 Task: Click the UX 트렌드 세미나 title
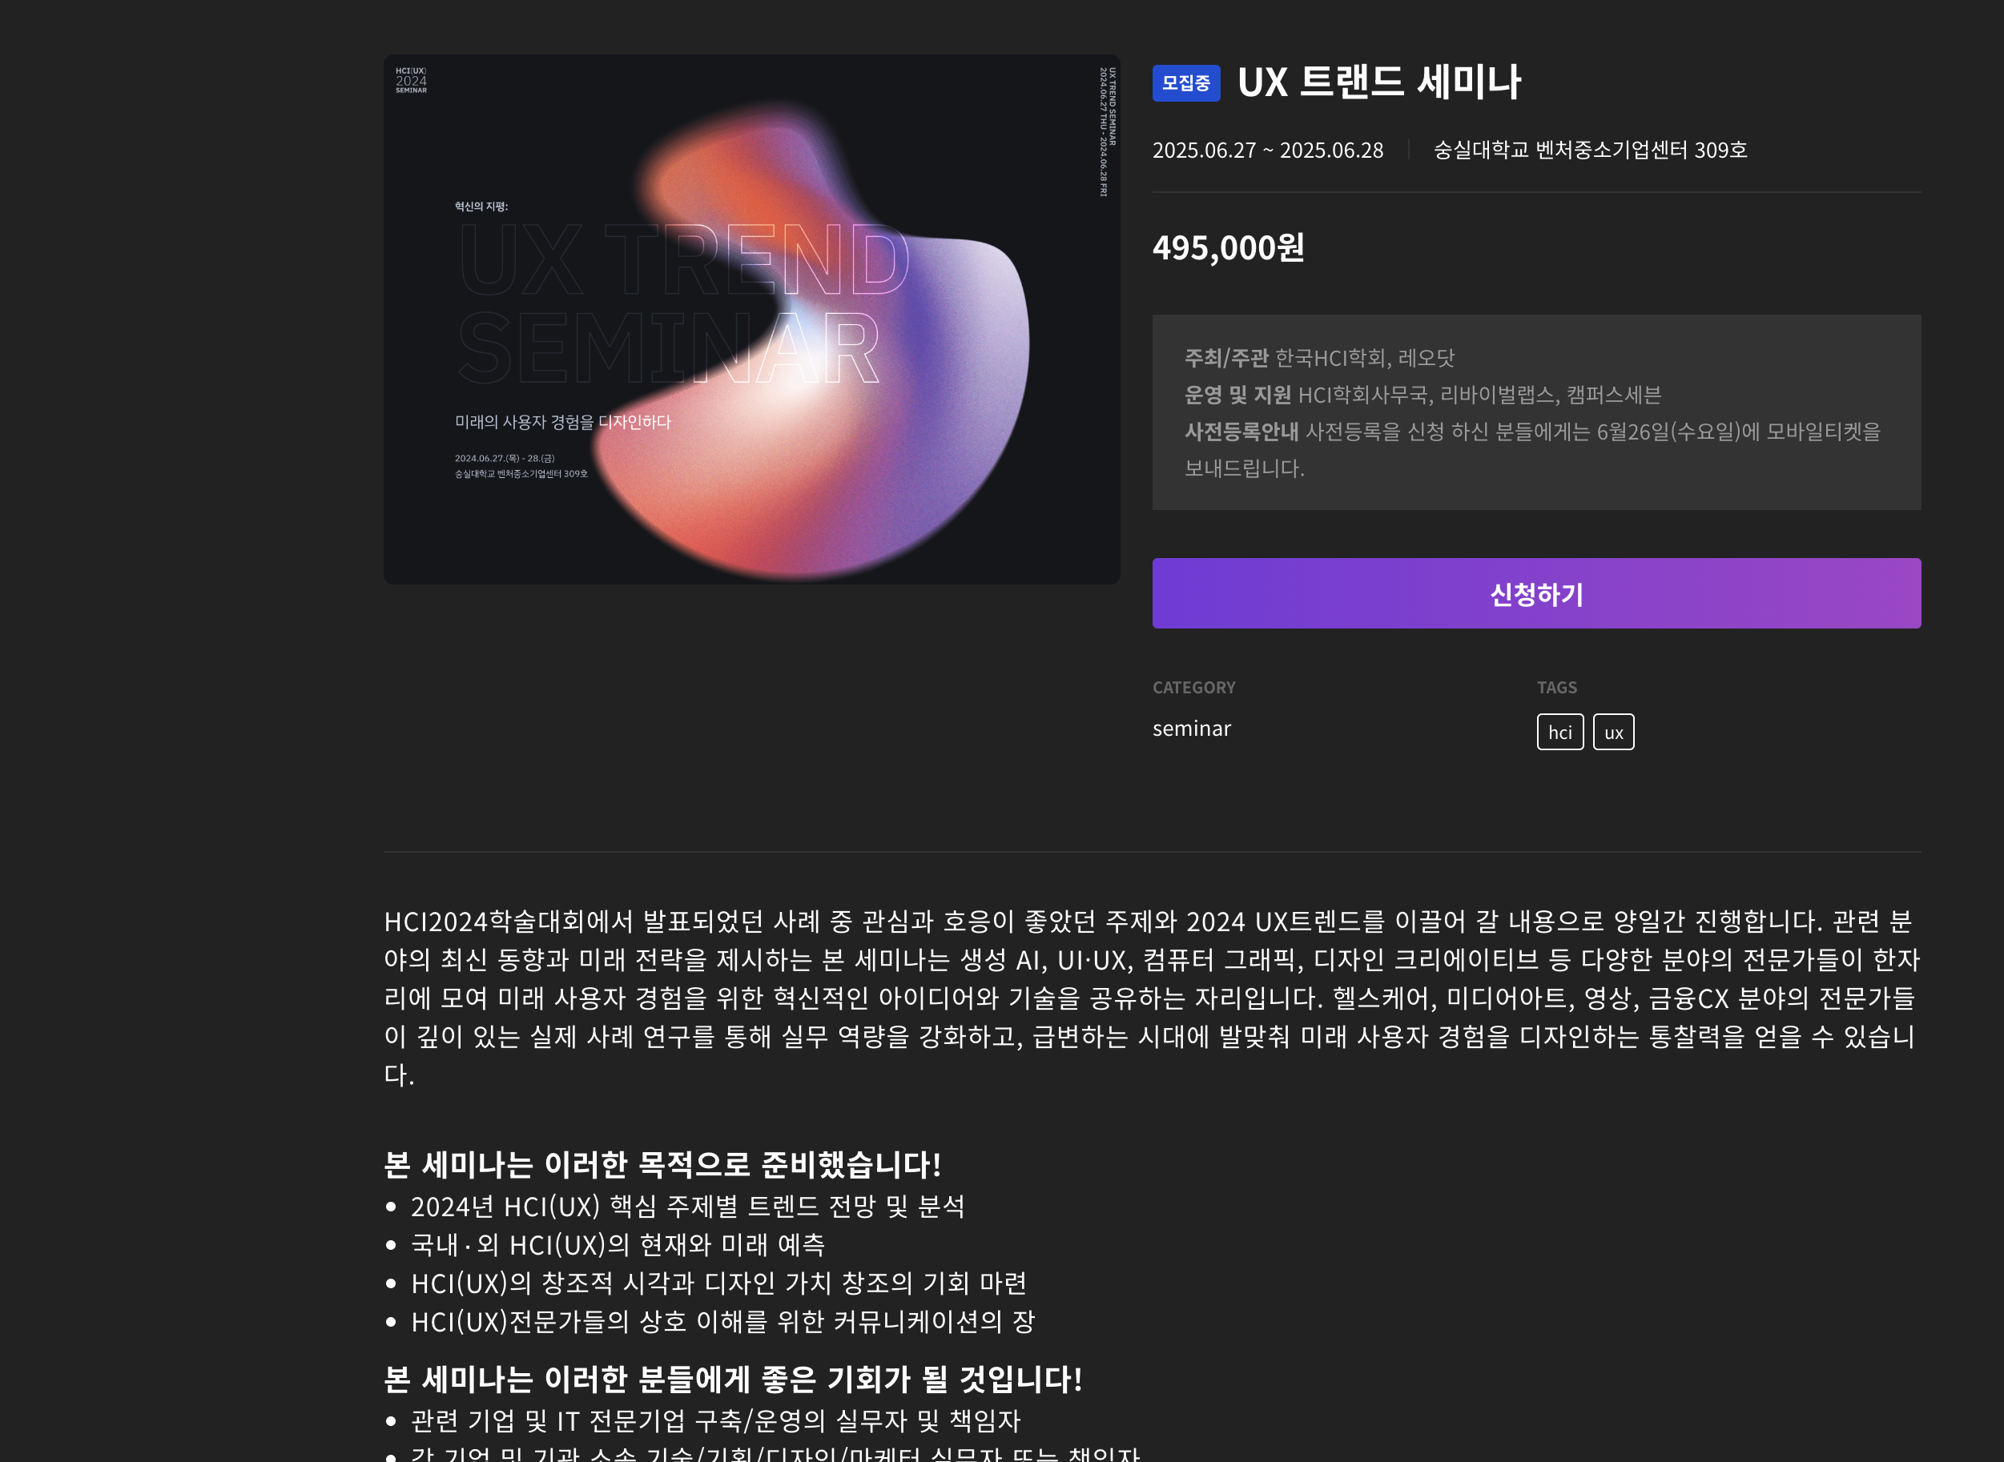(x=1378, y=82)
